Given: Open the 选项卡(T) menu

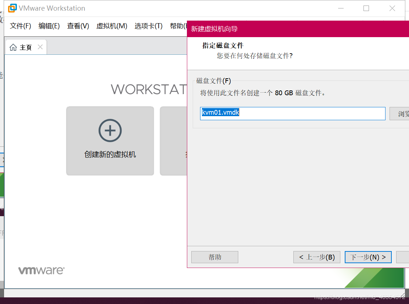Looking at the screenshot, I should 148,26.
